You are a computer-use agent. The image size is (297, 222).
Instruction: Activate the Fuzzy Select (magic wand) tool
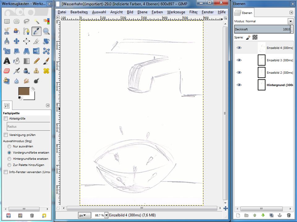click(x=37, y=21)
